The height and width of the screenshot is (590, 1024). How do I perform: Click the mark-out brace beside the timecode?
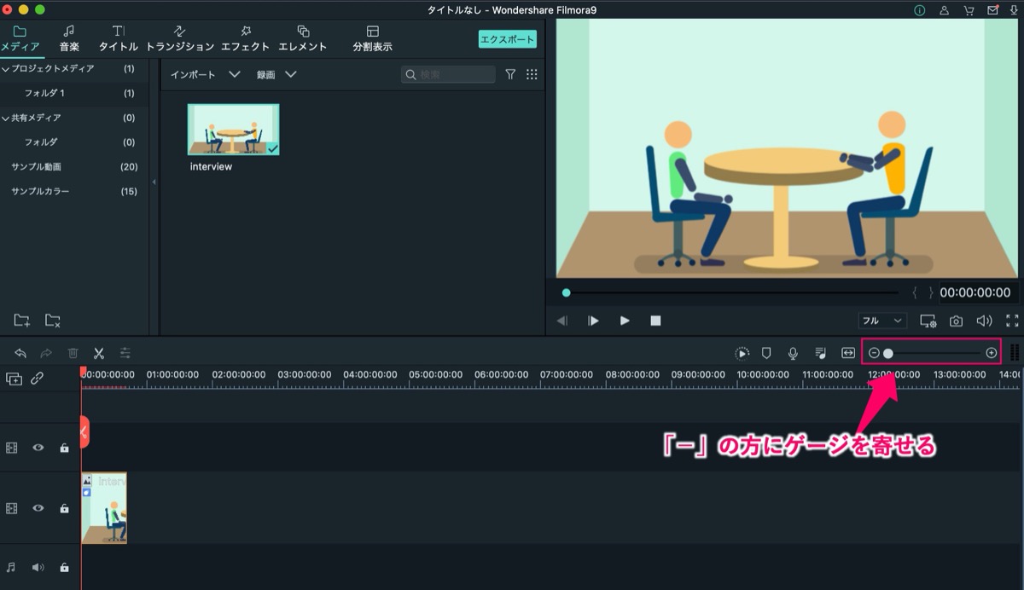coord(930,292)
